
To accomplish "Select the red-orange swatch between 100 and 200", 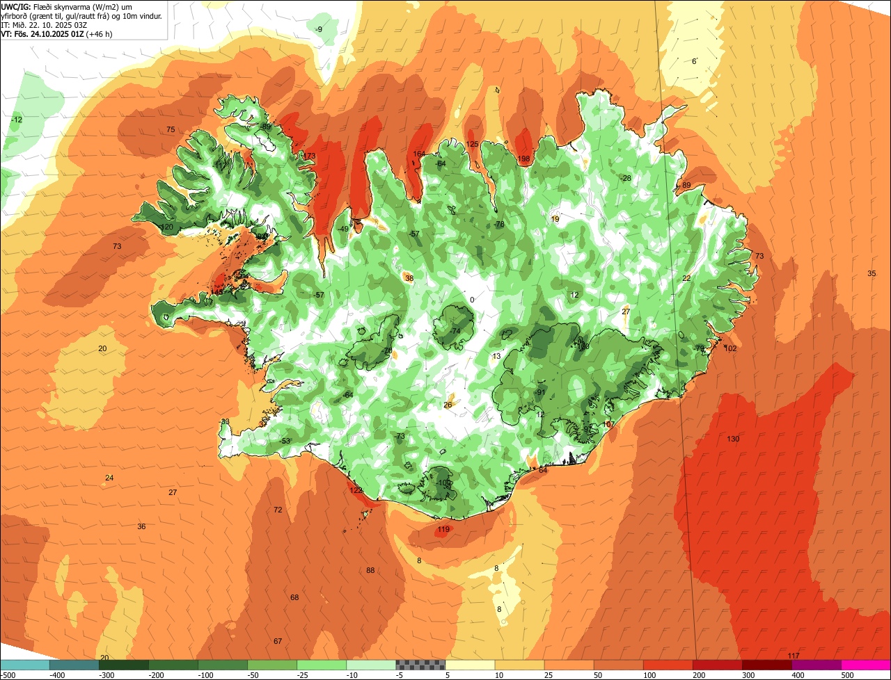I will (x=668, y=665).
